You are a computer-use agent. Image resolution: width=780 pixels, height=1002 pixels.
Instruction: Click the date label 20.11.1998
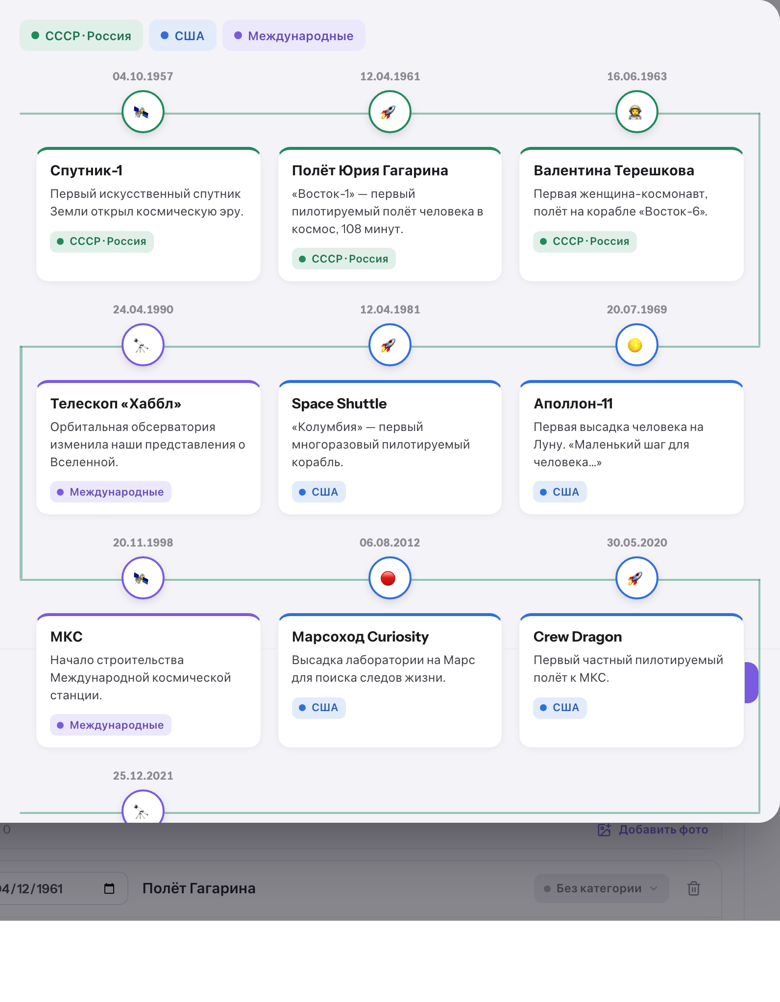pos(143,543)
